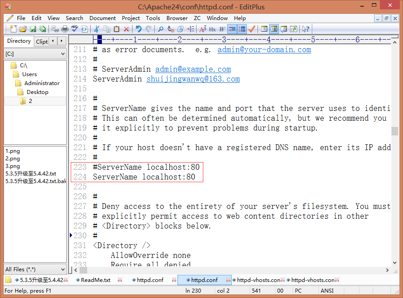Expand the Administrator folder in directory tree
Screen dimensions: 403x298
(42, 83)
